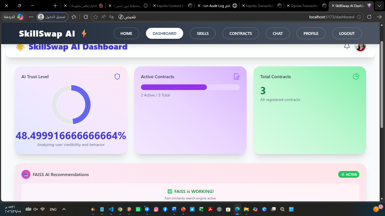Open the Copilot chat button in the toolbar
Screen dimensions: 385x216
pos(14,17)
